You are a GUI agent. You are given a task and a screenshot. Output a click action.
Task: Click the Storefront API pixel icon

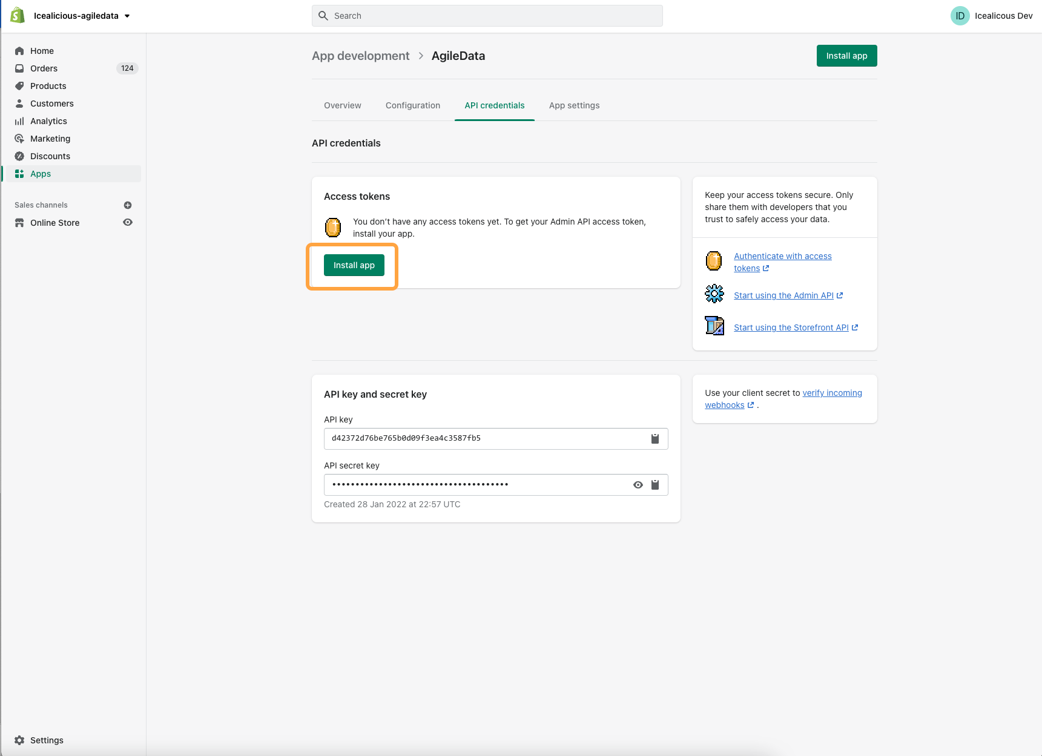(714, 326)
